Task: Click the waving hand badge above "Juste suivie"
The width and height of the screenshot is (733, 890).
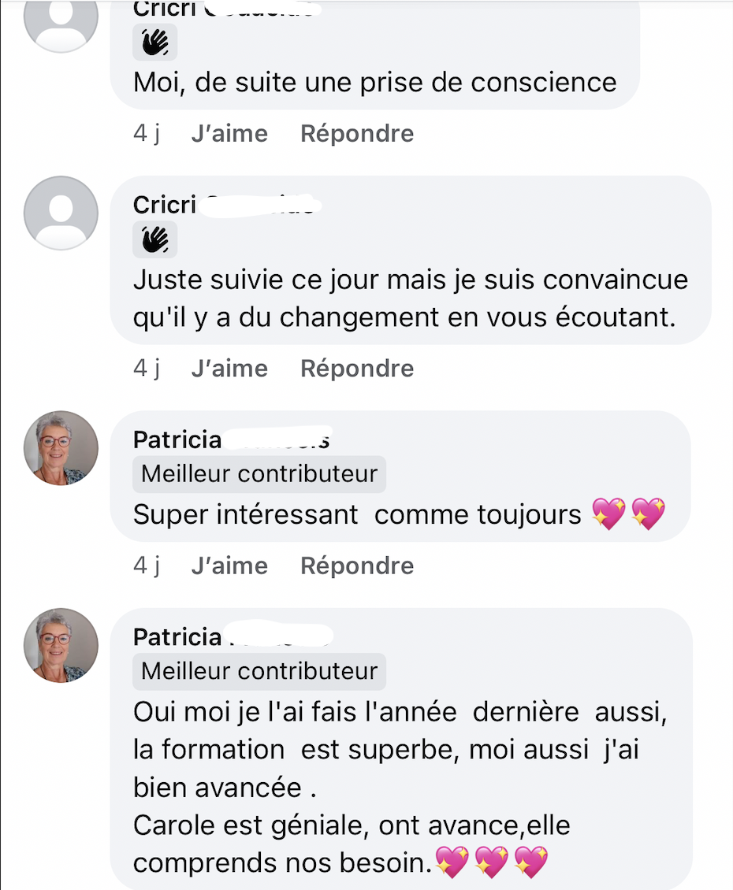Action: click(x=154, y=239)
